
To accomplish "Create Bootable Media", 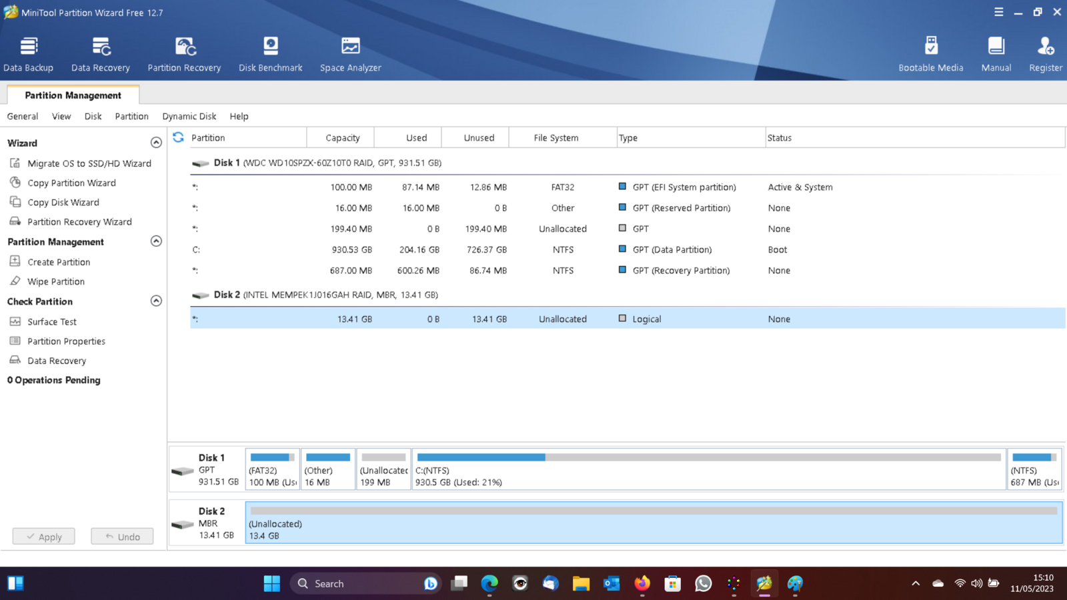I will point(930,53).
